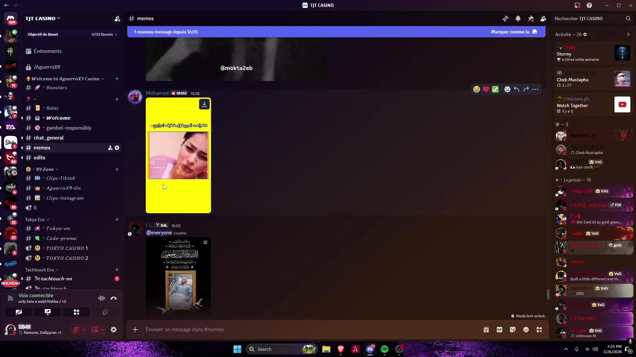Expand the Activité panel chevron

628,34
